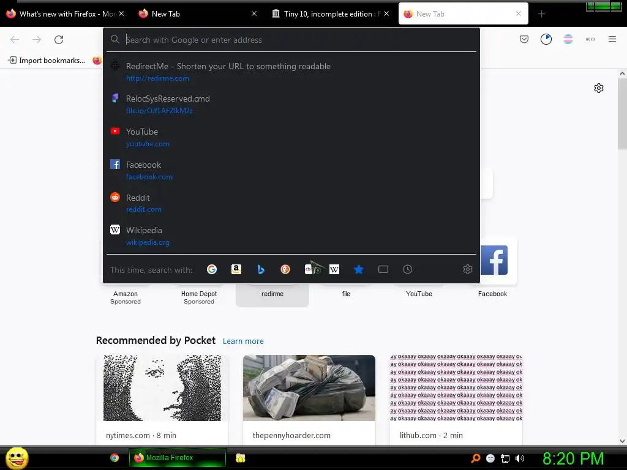Image resolution: width=627 pixels, height=470 pixels.
Task: Click the page vertical scrollbar thumb
Action: point(622,114)
